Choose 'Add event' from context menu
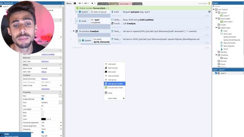Image resolution: width=244 pixels, height=137 pixels. 115,64
